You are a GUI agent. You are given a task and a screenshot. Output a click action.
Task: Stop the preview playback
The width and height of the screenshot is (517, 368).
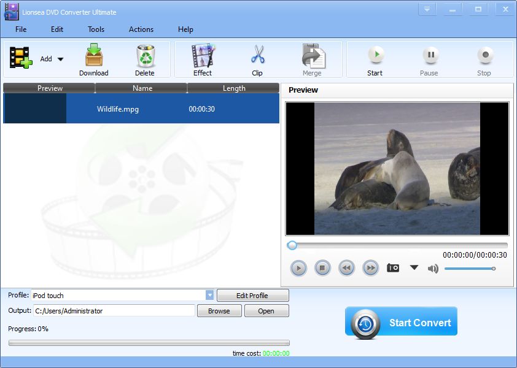click(322, 268)
